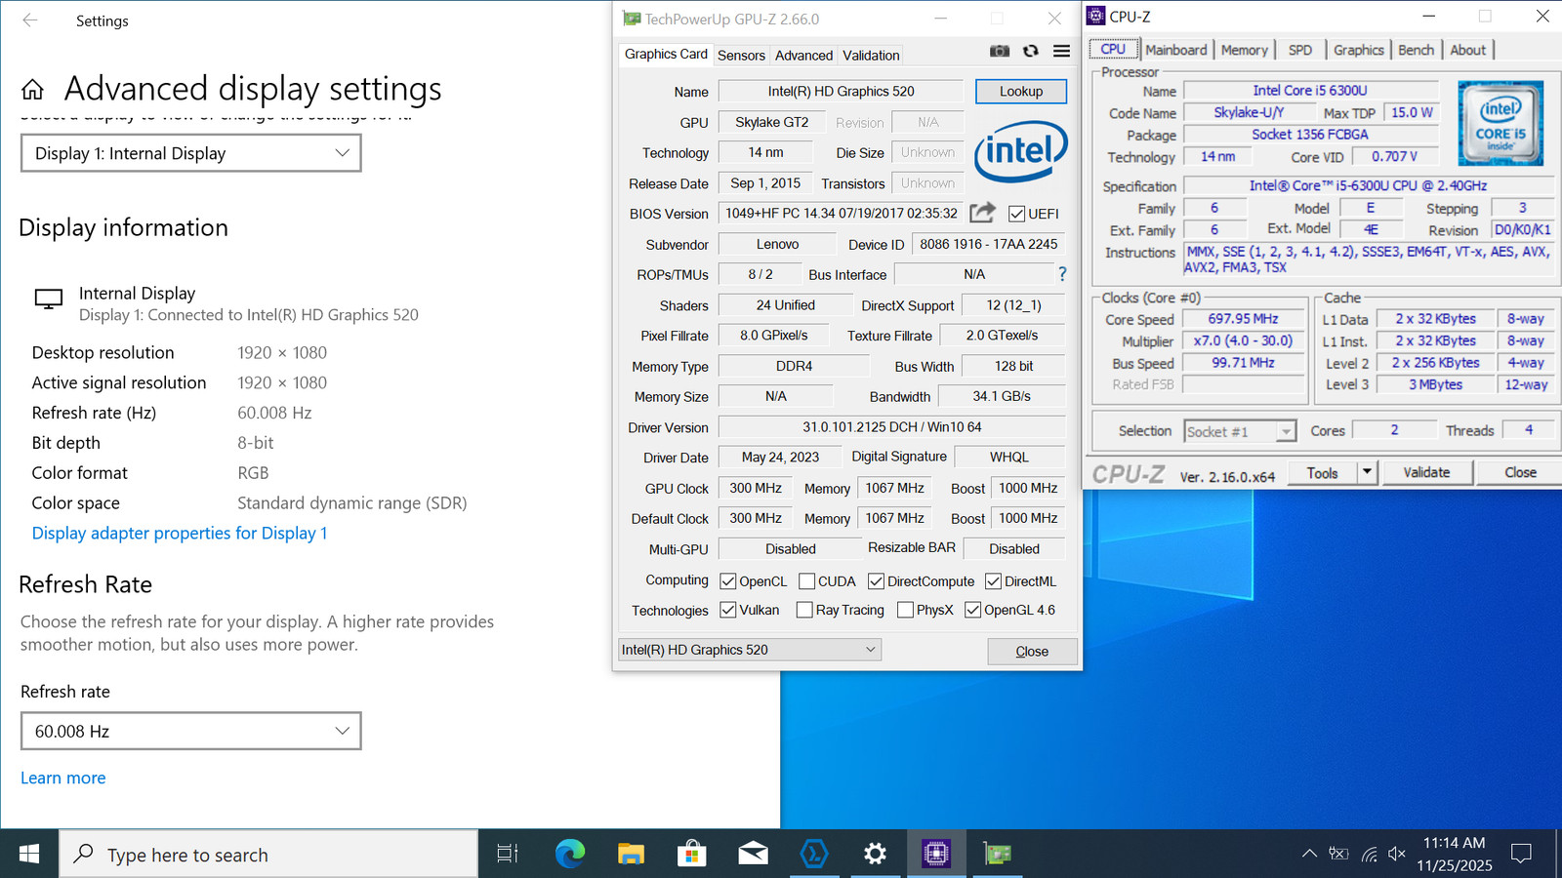Open the Graphics tab in CPU-Z
The image size is (1562, 878).
pyautogui.click(x=1359, y=50)
